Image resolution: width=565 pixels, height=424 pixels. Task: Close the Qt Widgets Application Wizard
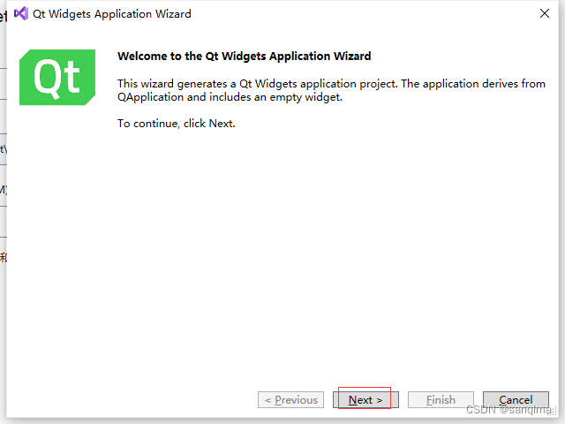545,14
